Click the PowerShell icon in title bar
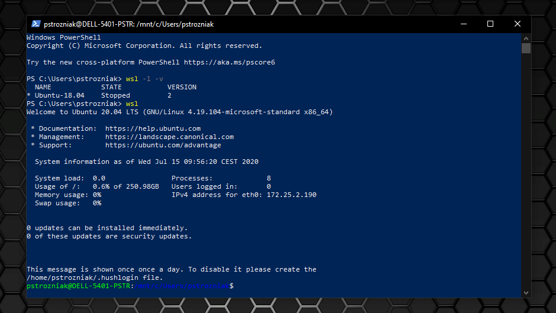 [36, 24]
